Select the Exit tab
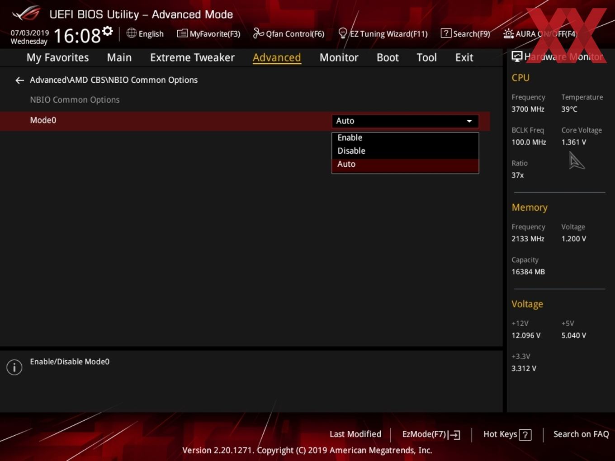Viewport: 615px width, 461px height. point(464,57)
